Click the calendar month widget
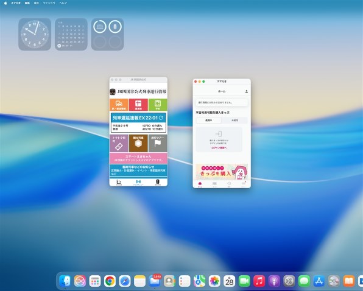Viewport: 363px width, 291px height. [x=71, y=34]
